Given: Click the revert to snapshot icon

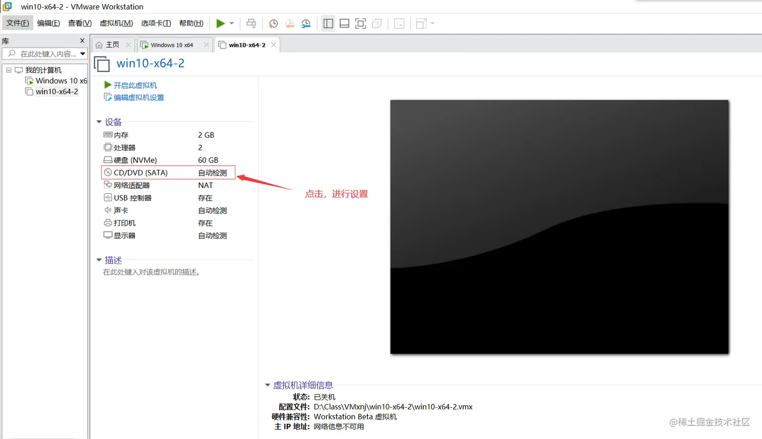Looking at the screenshot, I should click(x=290, y=24).
